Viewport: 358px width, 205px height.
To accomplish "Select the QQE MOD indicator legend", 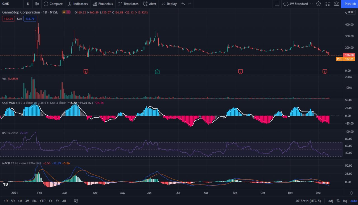I will 8,103.
